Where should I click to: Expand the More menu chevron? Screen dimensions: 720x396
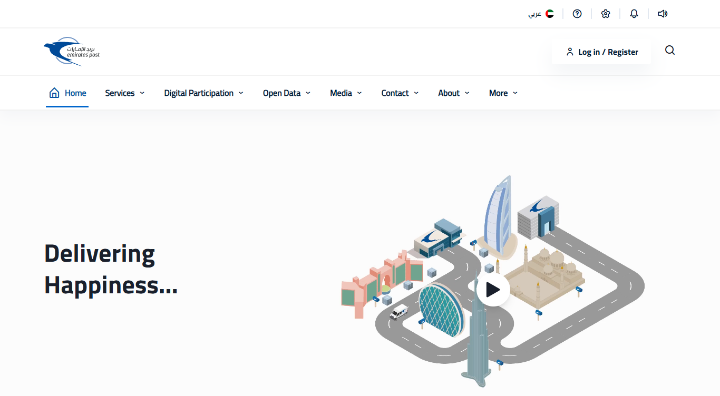(x=515, y=93)
